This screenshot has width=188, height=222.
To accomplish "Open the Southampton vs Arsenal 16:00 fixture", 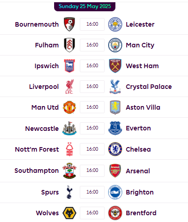I will click(92, 171).
